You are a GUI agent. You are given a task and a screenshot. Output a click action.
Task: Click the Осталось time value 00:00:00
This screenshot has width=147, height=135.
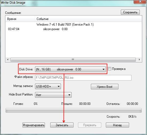point(132,104)
